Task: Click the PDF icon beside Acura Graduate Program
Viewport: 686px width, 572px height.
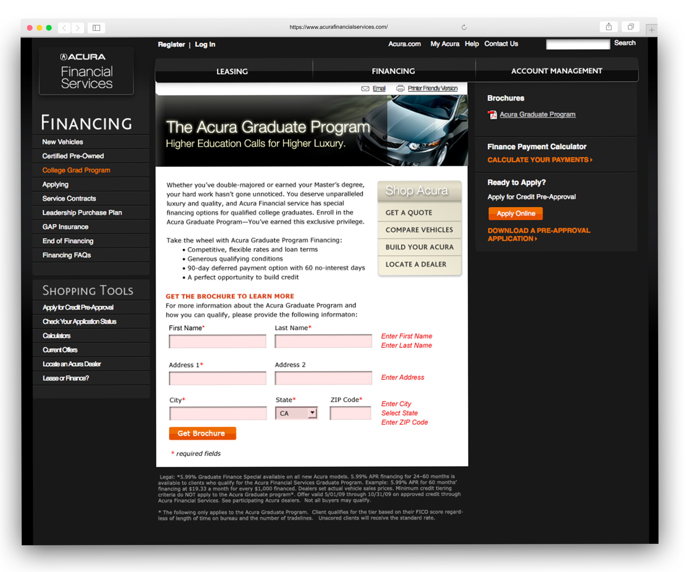Action: (492, 115)
